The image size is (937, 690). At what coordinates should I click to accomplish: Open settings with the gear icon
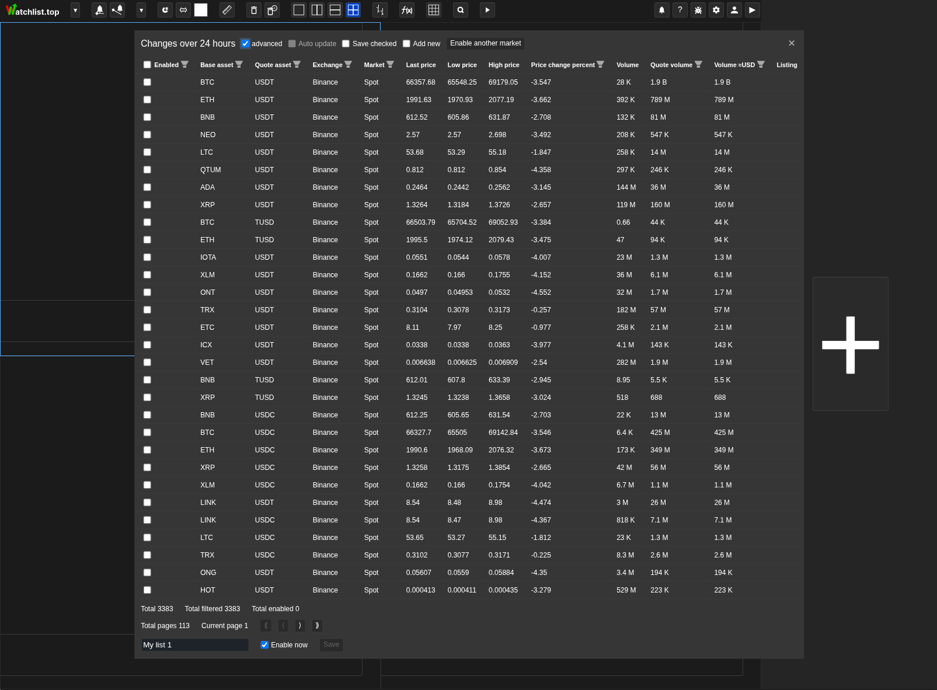tap(716, 10)
